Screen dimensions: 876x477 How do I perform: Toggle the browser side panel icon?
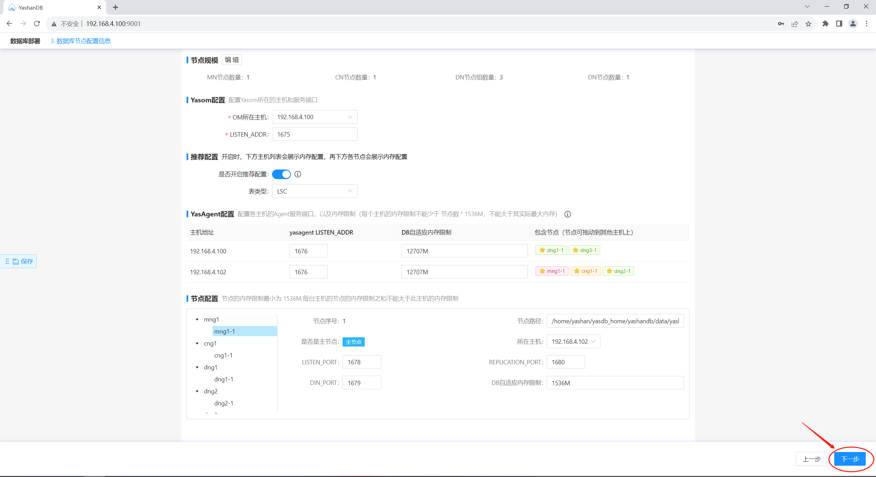coord(839,24)
